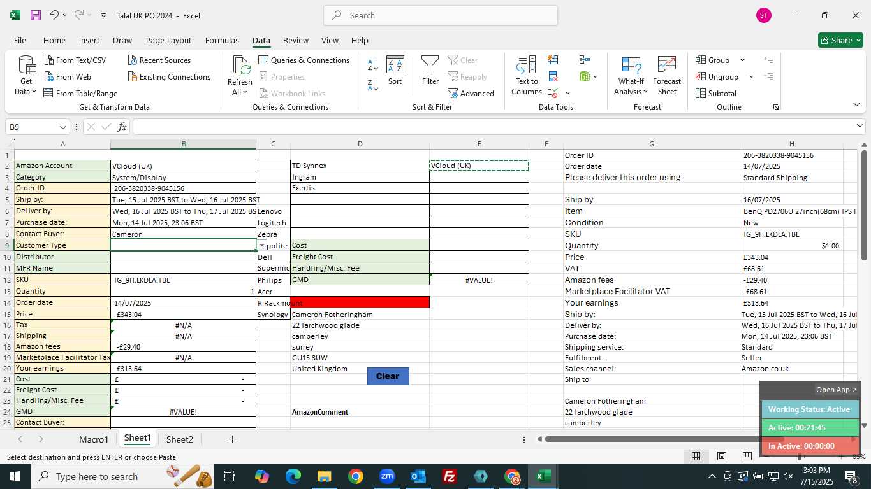Switch to Page Break Preview in status bar
The image size is (871, 489).
point(747,457)
